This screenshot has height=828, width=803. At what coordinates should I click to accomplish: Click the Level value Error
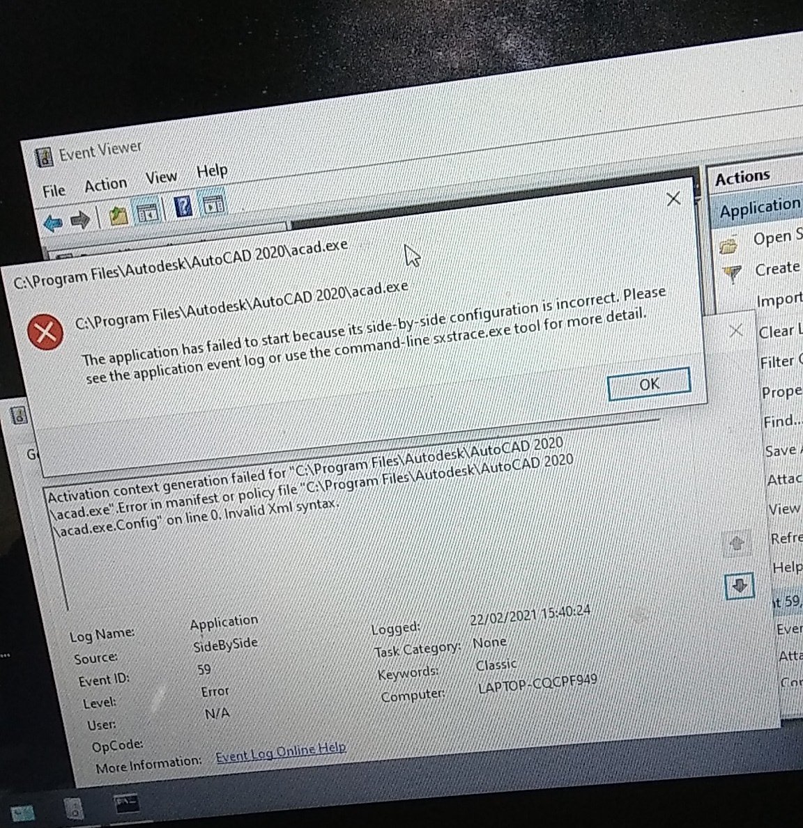(x=215, y=692)
